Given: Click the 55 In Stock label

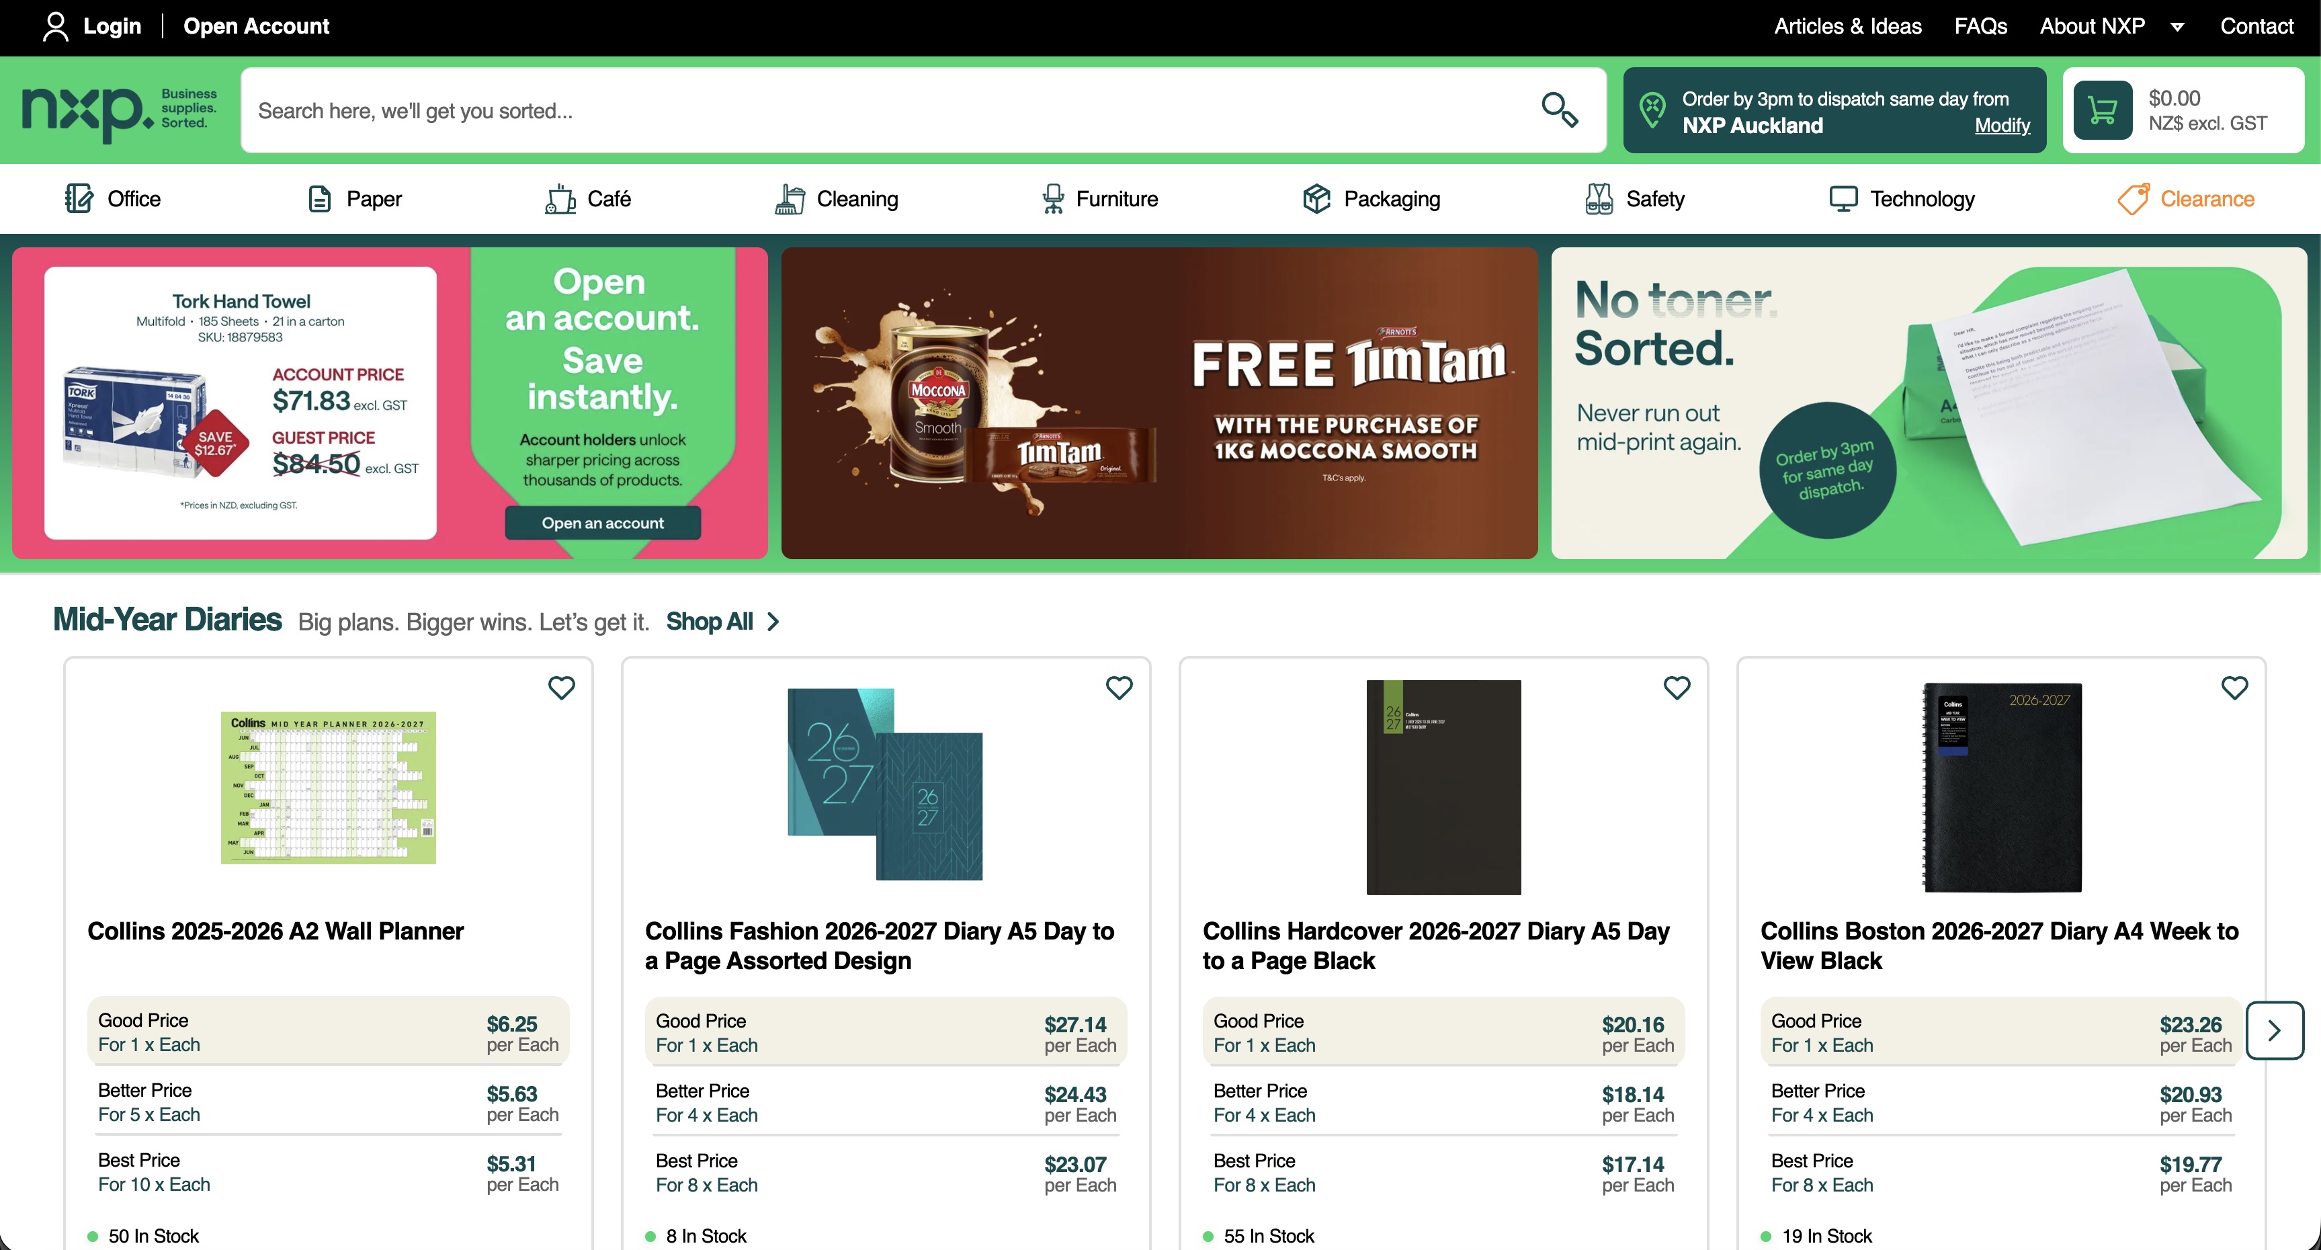Looking at the screenshot, I should click(1269, 1236).
